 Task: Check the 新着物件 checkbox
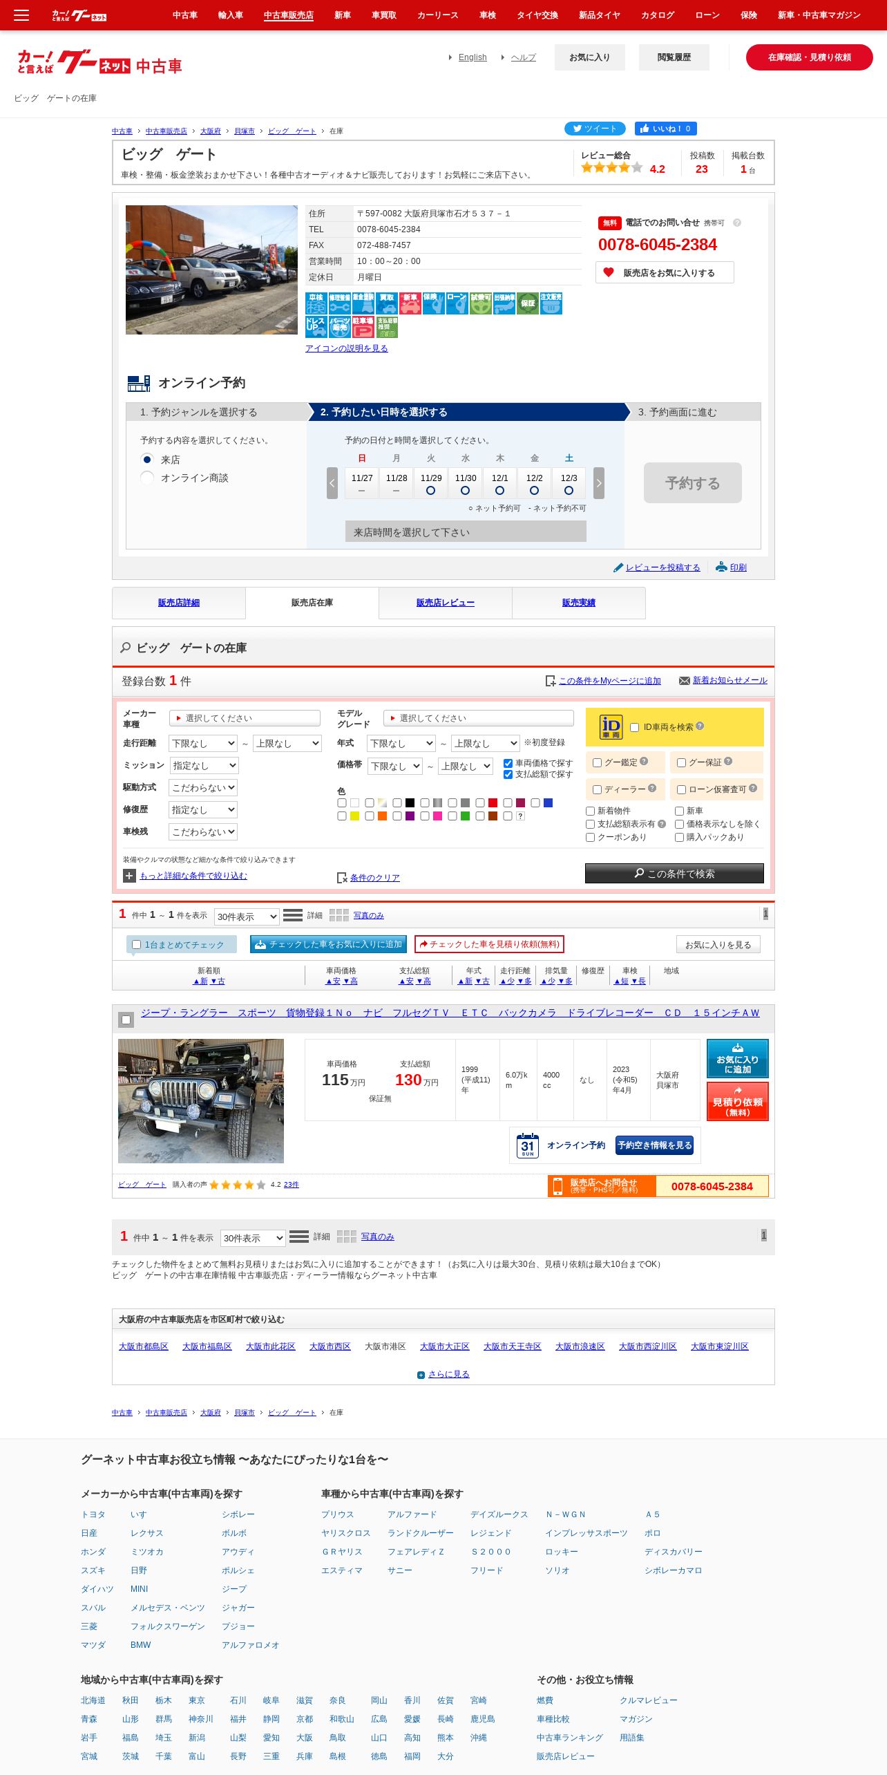[590, 811]
